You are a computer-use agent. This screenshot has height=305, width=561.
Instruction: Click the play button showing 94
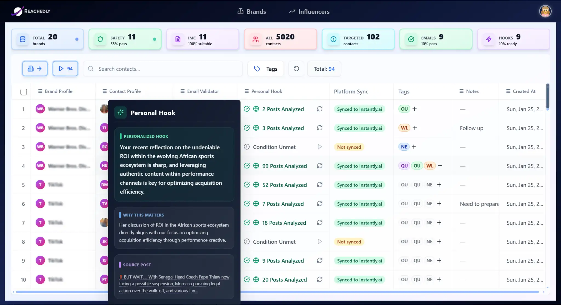pos(65,68)
